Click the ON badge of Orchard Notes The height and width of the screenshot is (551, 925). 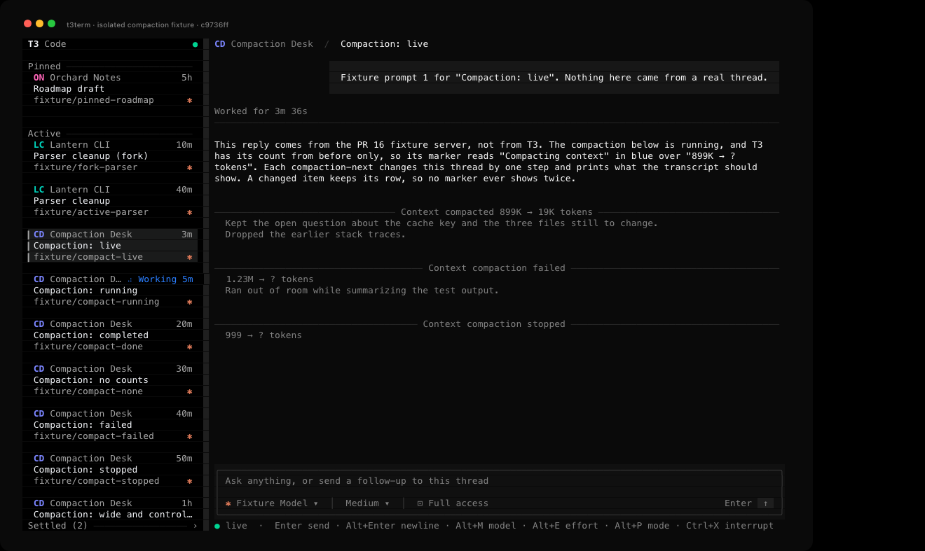pyautogui.click(x=39, y=78)
